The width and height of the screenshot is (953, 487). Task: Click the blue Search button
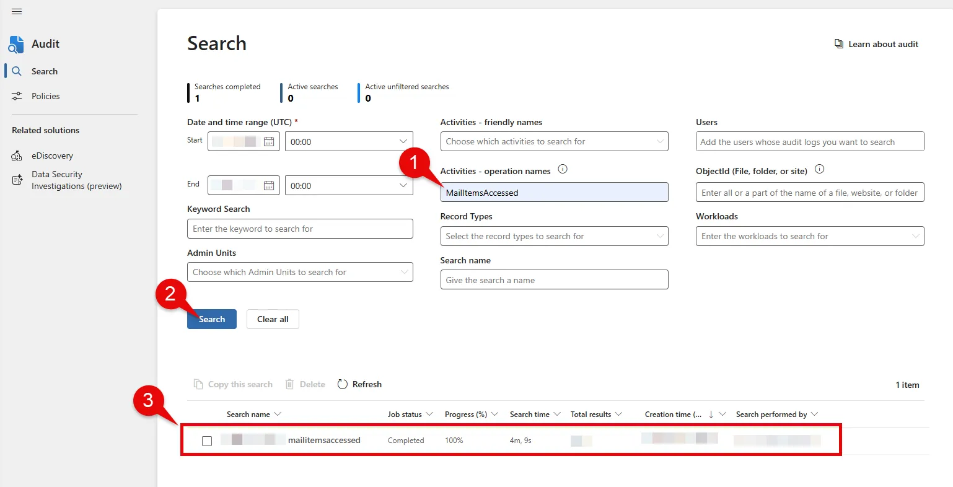(211, 319)
